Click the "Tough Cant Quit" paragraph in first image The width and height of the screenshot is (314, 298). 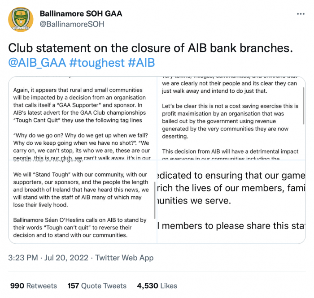point(79,105)
